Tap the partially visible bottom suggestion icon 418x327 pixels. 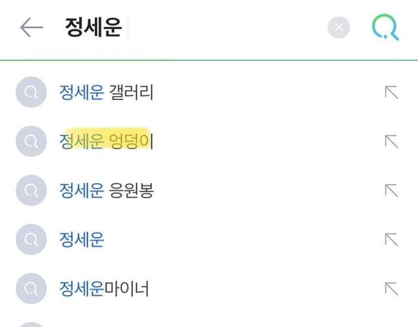click(x=31, y=324)
